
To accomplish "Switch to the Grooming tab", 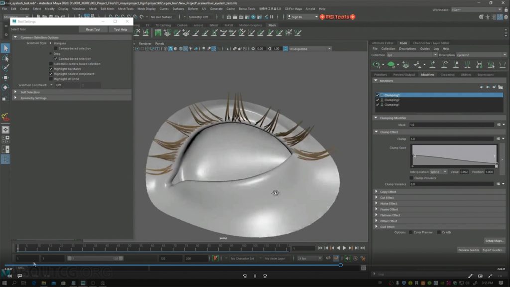I will tap(447, 75).
